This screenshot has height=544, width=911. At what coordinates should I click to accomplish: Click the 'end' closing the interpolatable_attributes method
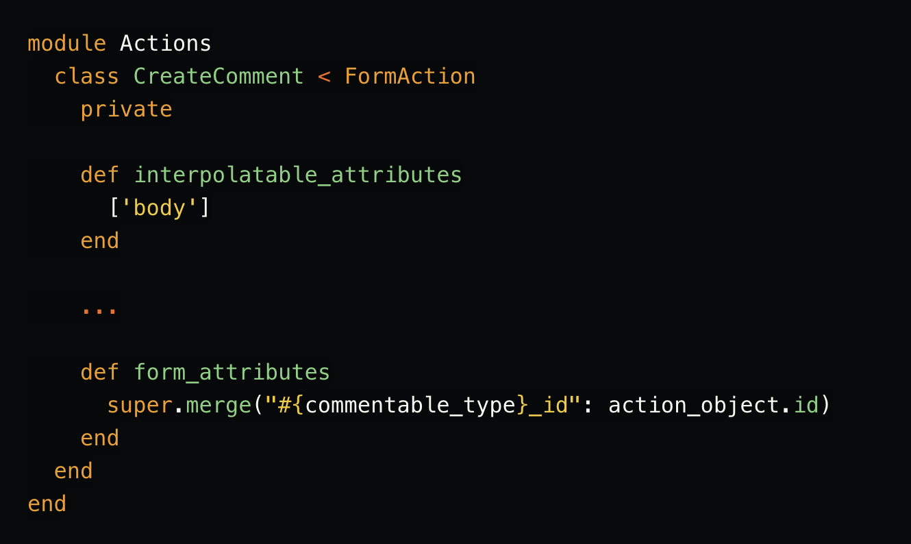[99, 241]
